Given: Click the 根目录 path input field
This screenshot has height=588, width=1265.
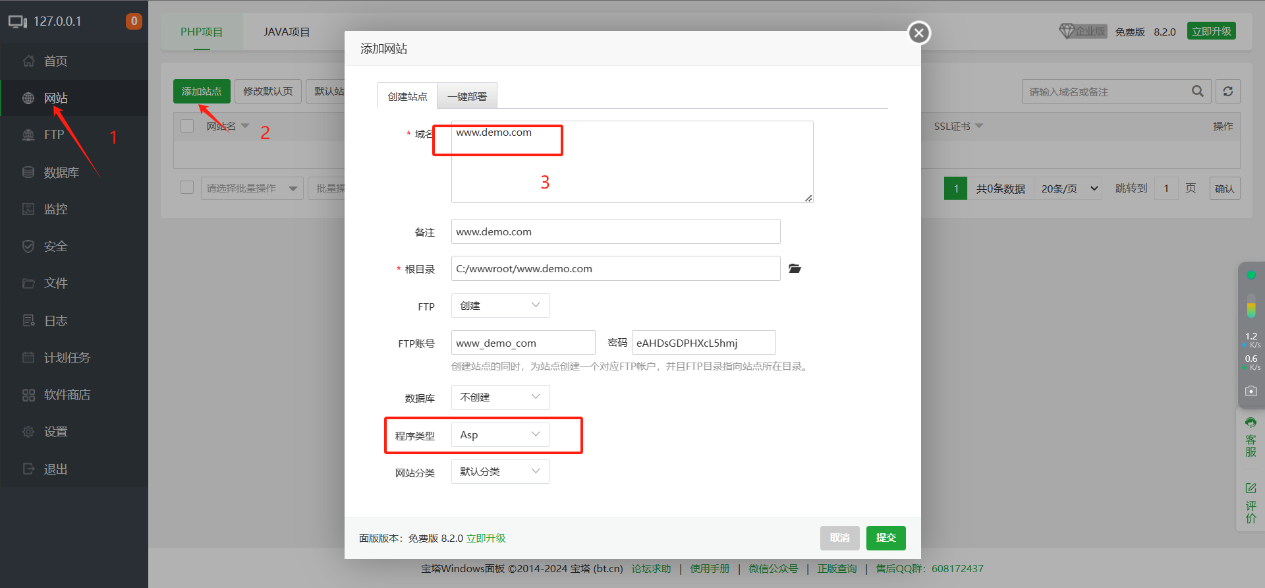Looking at the screenshot, I should tap(616, 268).
